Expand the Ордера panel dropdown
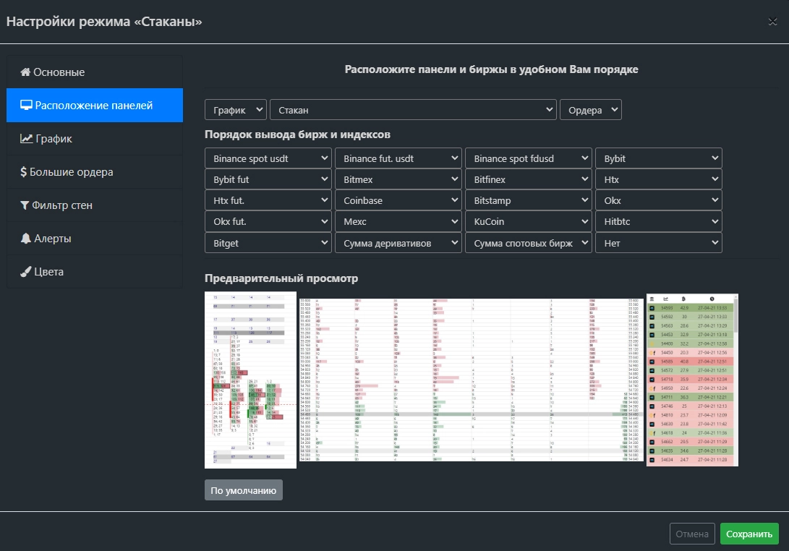 pyautogui.click(x=590, y=110)
